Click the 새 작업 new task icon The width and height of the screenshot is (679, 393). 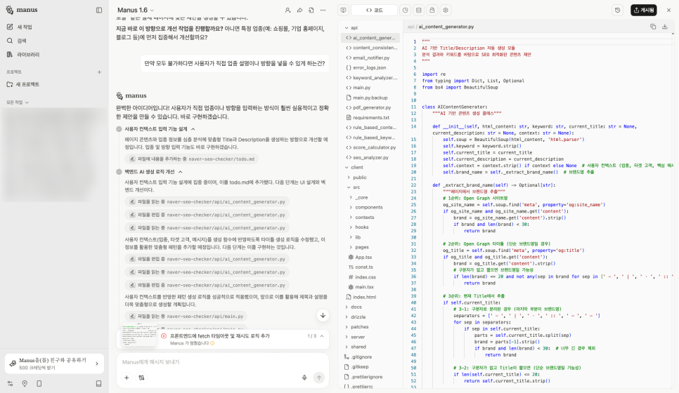11,27
